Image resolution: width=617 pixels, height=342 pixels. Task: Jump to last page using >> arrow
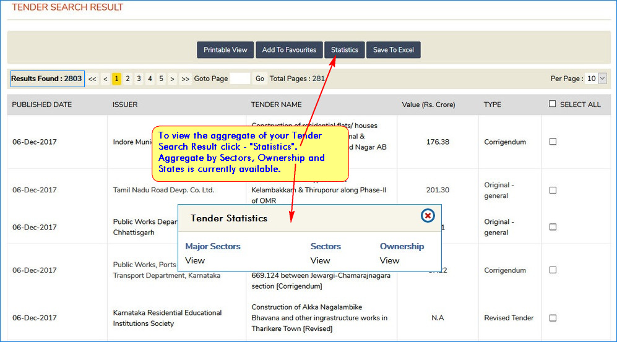(x=185, y=79)
